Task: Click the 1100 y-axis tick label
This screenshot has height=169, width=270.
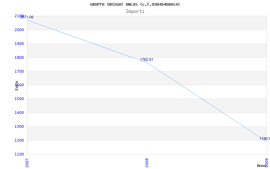Action: click(19, 154)
